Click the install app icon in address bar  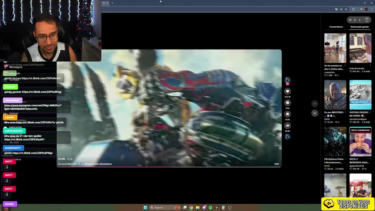pyautogui.click(x=341, y=9)
